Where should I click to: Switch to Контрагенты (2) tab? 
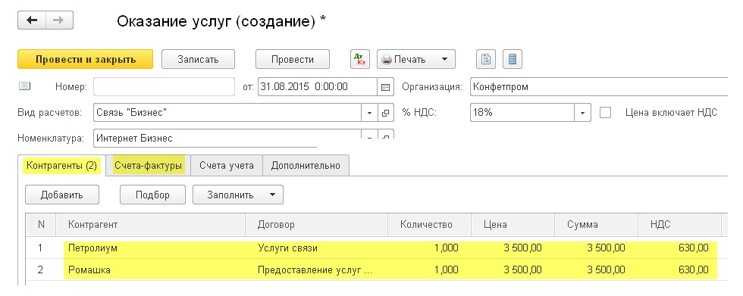[x=61, y=166]
